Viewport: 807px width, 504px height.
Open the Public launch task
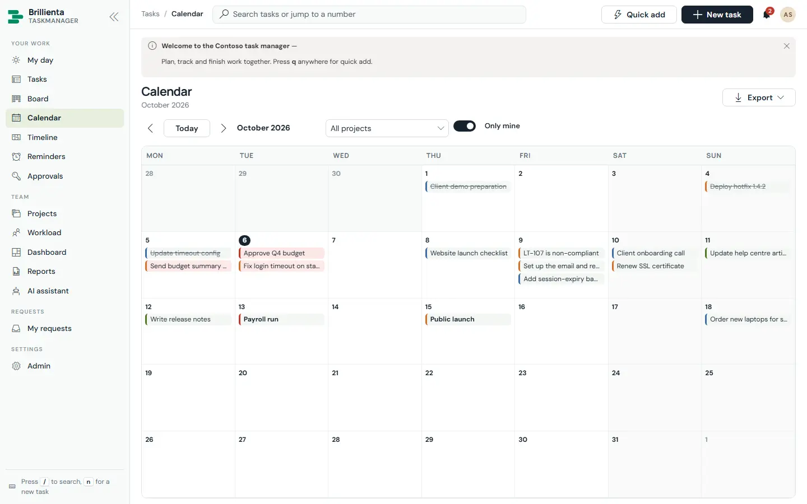pos(468,319)
